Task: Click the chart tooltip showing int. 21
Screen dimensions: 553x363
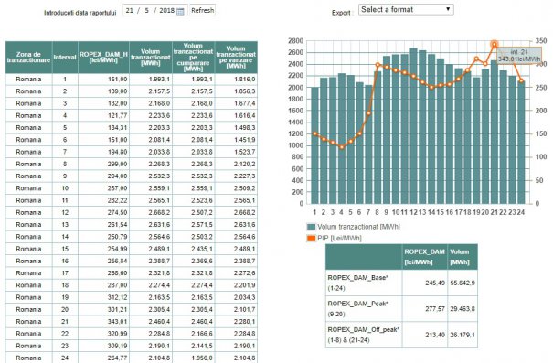Action: point(519,56)
